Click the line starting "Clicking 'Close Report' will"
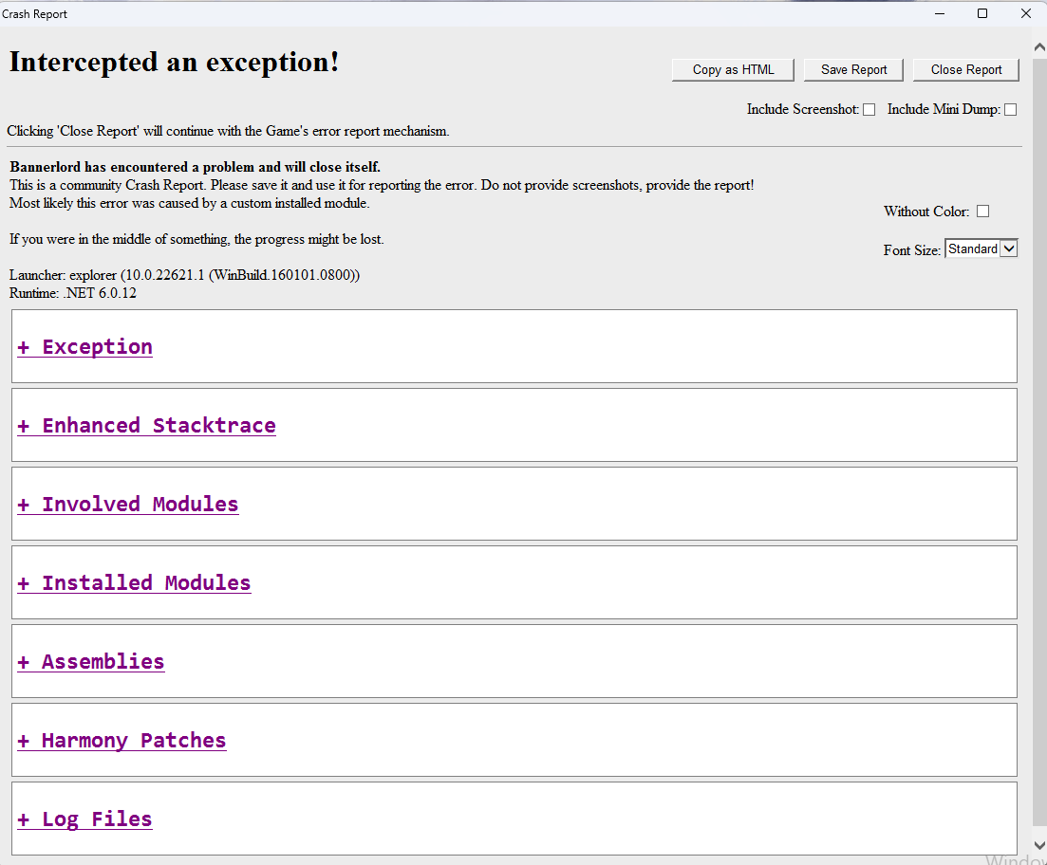This screenshot has width=1047, height=865. pyautogui.click(x=228, y=131)
